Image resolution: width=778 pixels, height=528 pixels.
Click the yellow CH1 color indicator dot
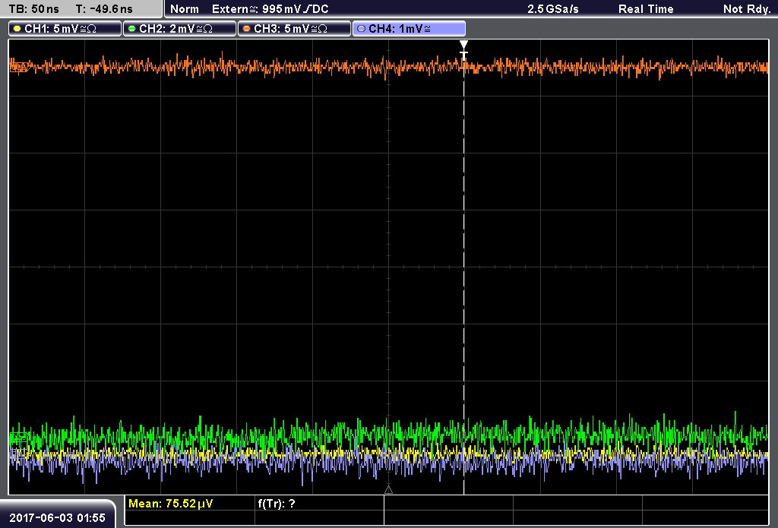(17, 29)
